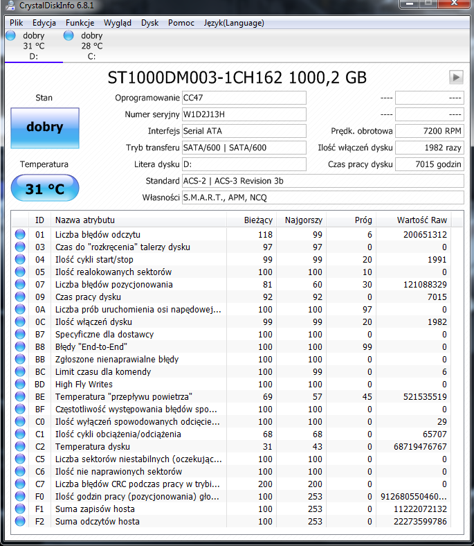Click the Nazwa atrybutu column header
The height and width of the screenshot is (546, 474).
pos(138,220)
